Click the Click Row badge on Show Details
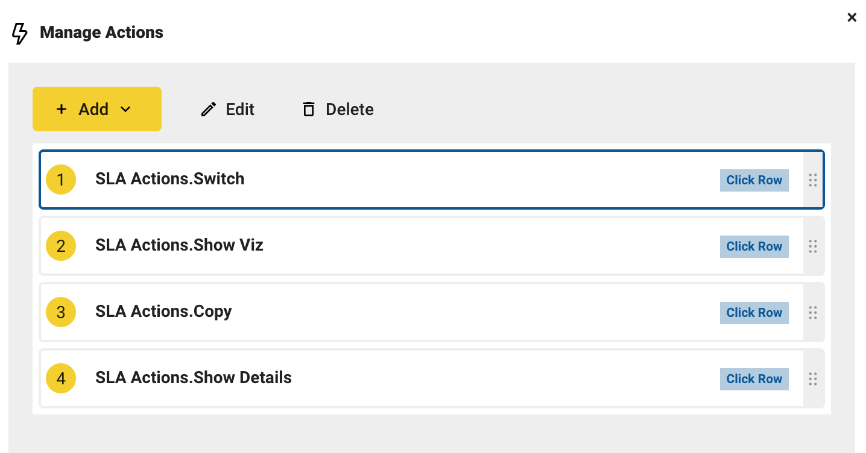The height and width of the screenshot is (453, 866). point(754,378)
